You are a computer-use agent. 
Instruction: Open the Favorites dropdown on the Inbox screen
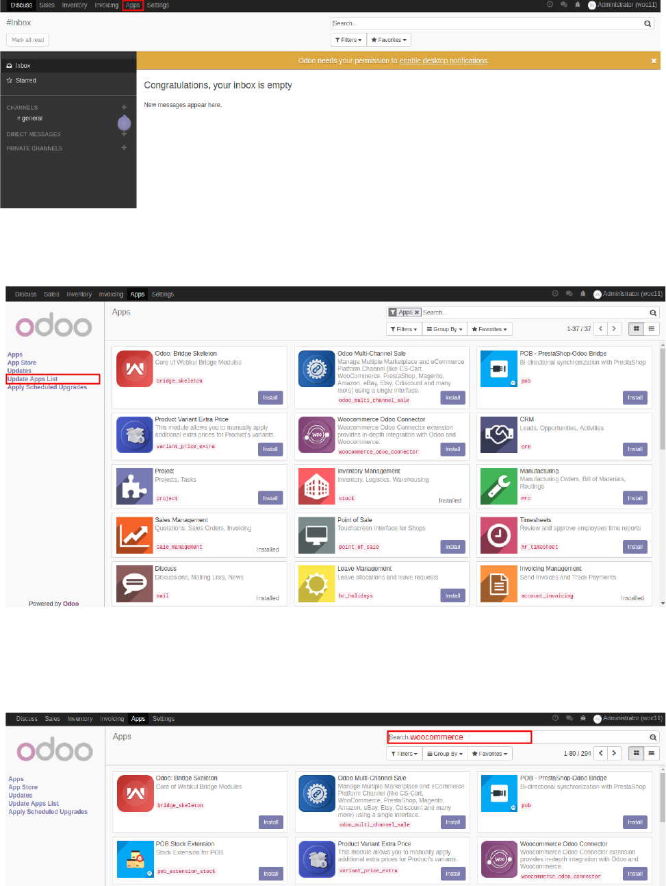[389, 40]
